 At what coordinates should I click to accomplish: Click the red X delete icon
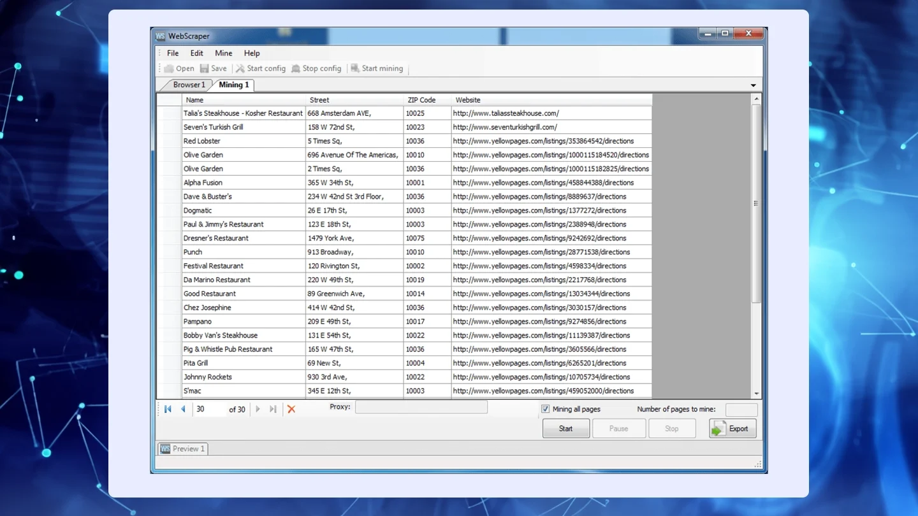tap(291, 409)
